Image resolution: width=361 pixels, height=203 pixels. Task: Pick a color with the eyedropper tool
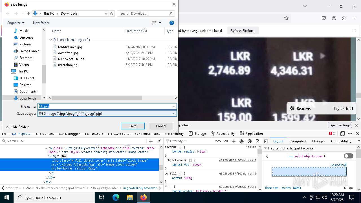pos(159,141)
